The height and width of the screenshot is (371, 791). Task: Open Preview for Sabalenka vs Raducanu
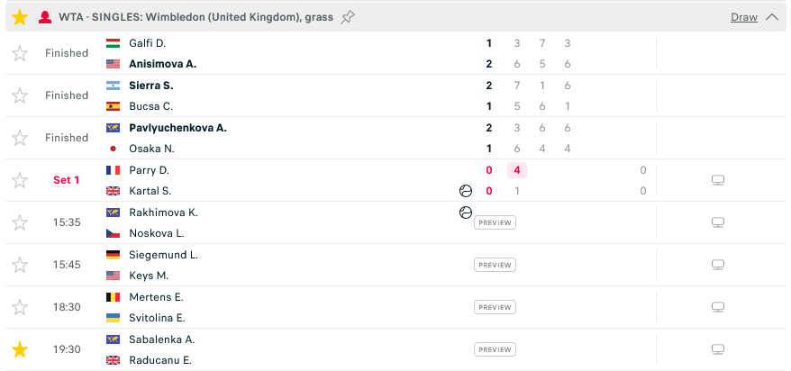pos(495,349)
